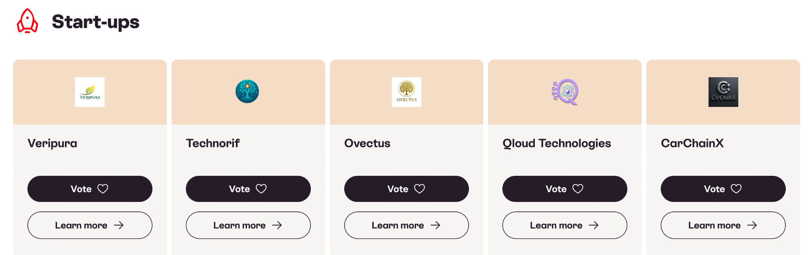This screenshot has height=255, width=812.
Task: Vote for Technorif
Action: [x=248, y=189]
